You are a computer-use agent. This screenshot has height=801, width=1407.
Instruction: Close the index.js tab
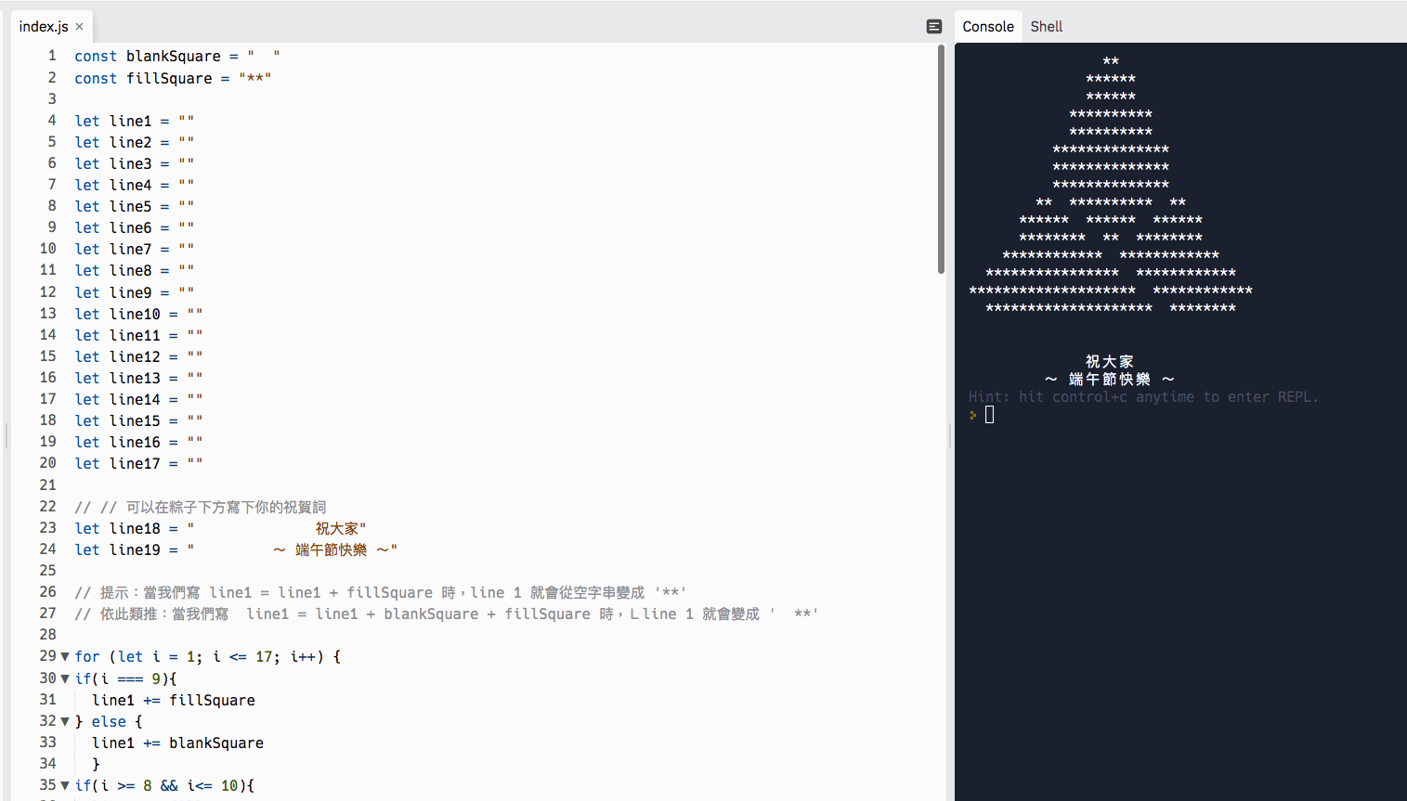click(x=80, y=27)
